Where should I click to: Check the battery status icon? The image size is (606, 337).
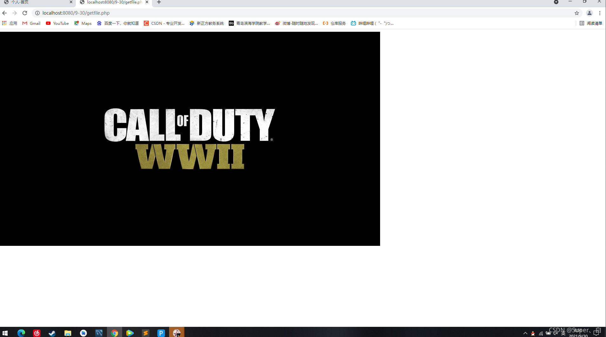tap(548, 333)
